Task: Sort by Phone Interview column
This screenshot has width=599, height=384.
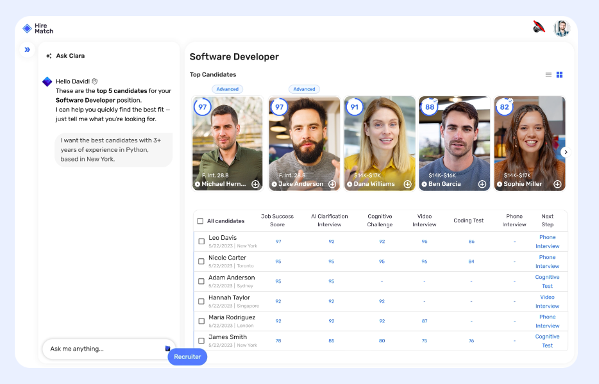Action: tap(514, 221)
